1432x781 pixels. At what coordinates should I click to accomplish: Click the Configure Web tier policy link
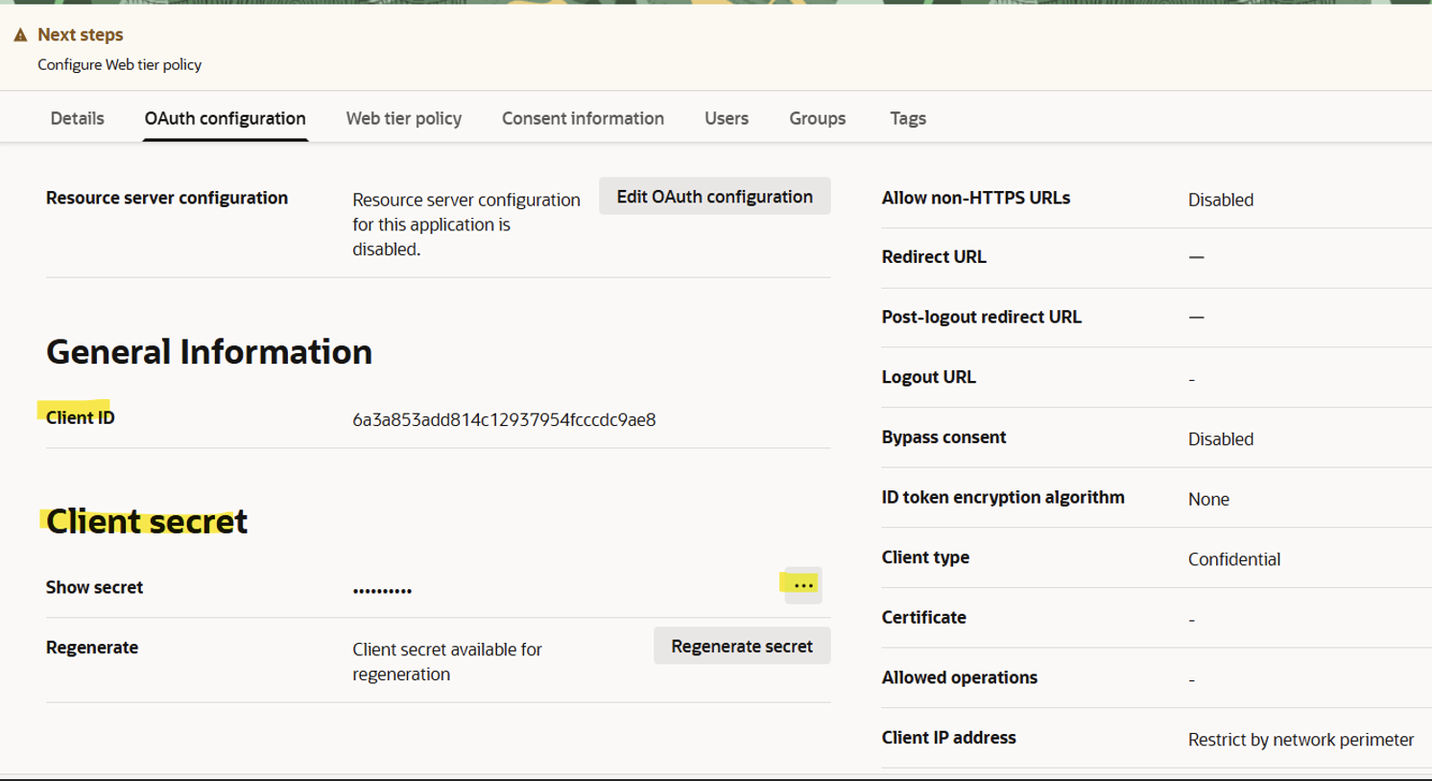[119, 64]
